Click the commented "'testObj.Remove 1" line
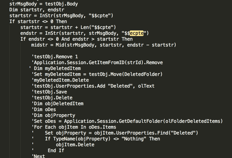The image size is (232, 158). pyautogui.click(x=55, y=57)
